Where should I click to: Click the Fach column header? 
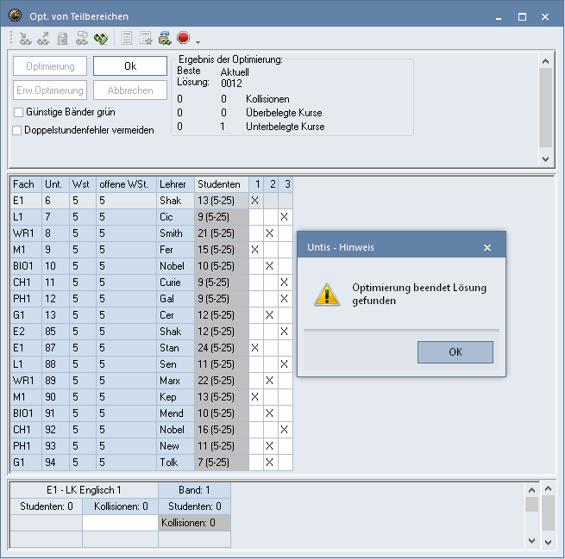(x=26, y=184)
